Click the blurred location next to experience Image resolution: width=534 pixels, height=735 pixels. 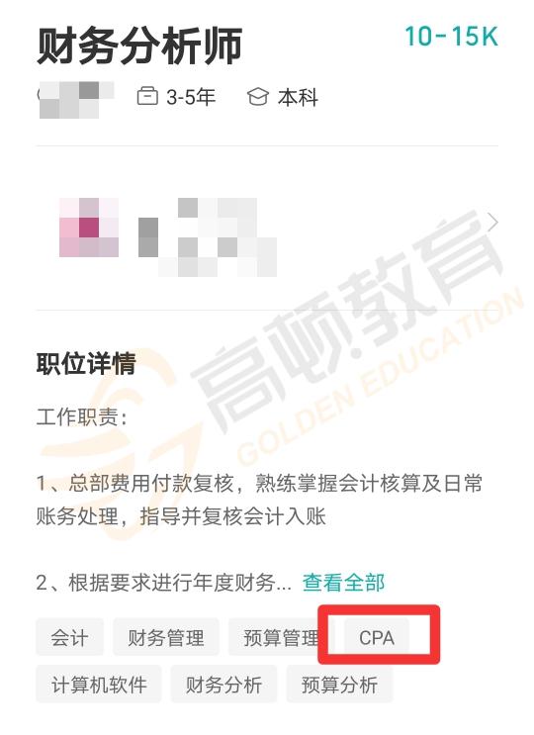76,99
